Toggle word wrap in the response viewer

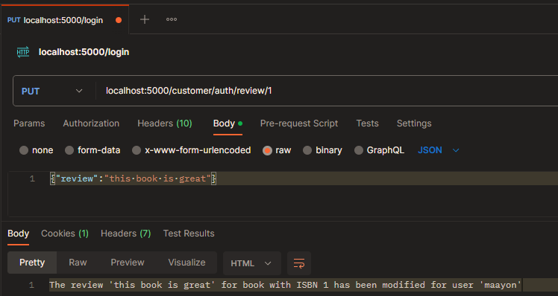pos(299,263)
